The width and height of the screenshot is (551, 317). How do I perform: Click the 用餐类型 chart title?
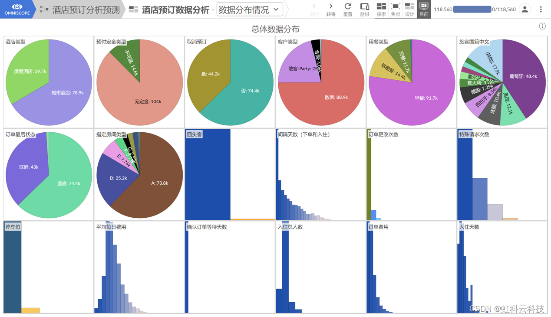pos(379,42)
